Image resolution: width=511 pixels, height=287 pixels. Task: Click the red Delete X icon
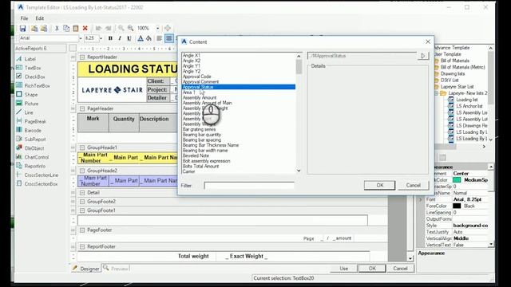(x=85, y=29)
